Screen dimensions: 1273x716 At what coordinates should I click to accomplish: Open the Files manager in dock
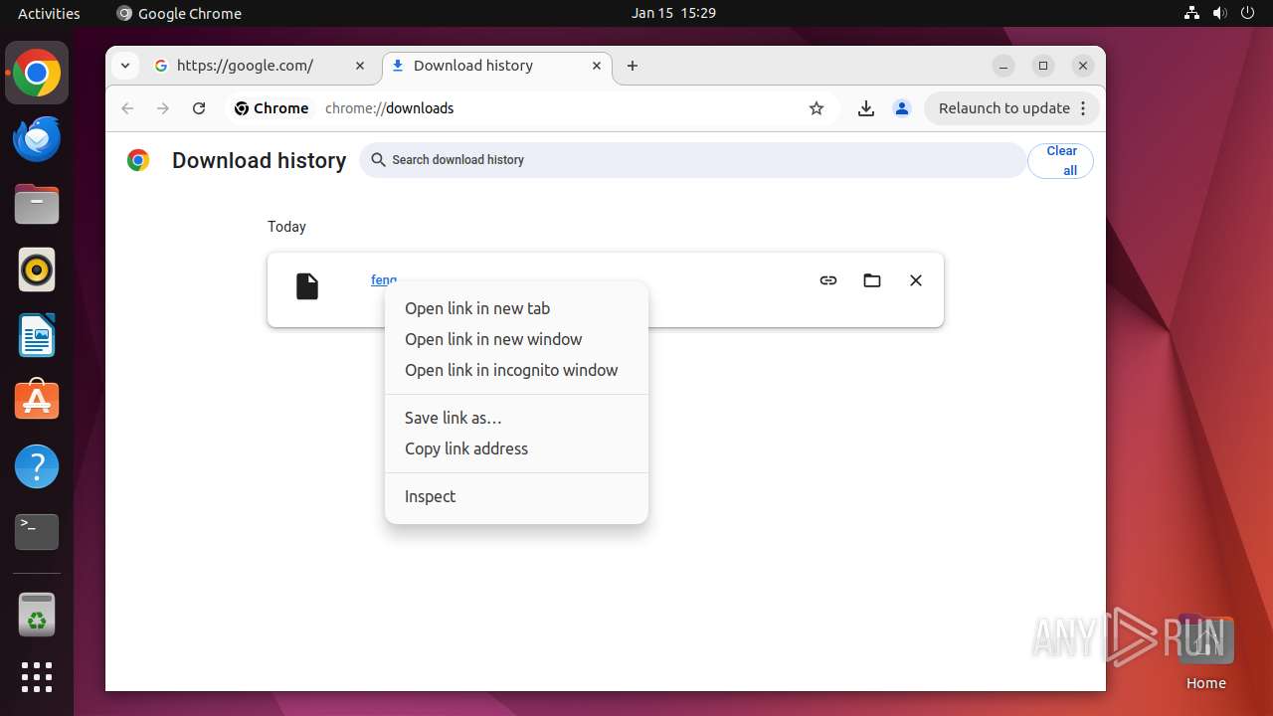tap(37, 204)
